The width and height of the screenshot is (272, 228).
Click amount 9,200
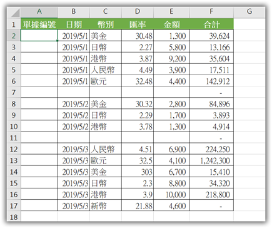point(177,59)
